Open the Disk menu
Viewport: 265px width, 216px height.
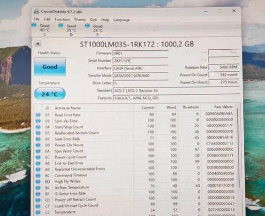(93, 20)
